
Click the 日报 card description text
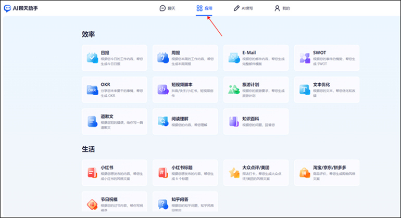click(122, 61)
